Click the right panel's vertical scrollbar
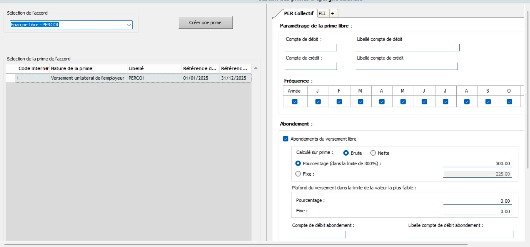Screen dimensions: 530x247 [528, 89]
